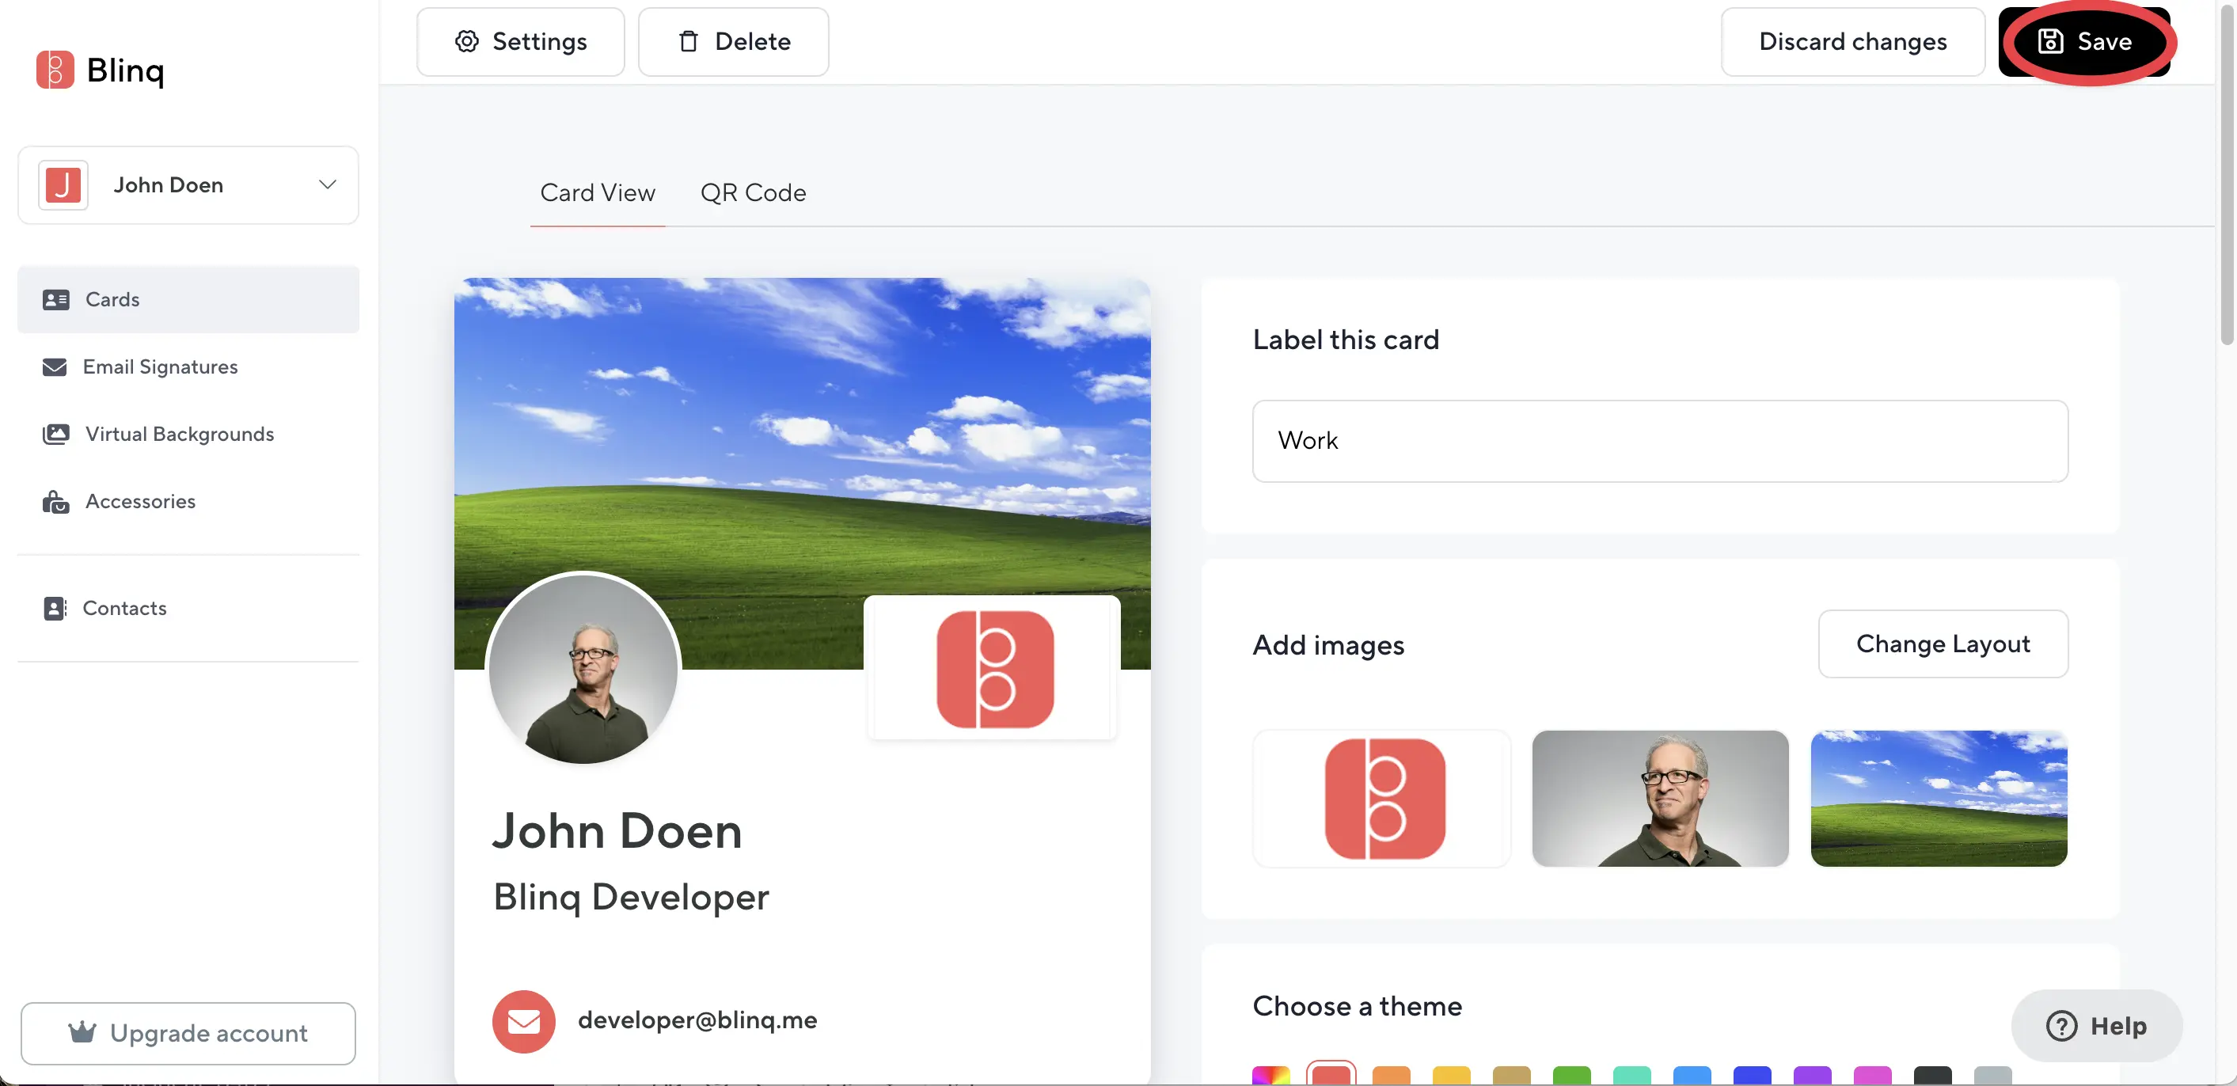2237x1086 pixels.
Task: Select the green theme color swatch
Action: [1571, 1075]
